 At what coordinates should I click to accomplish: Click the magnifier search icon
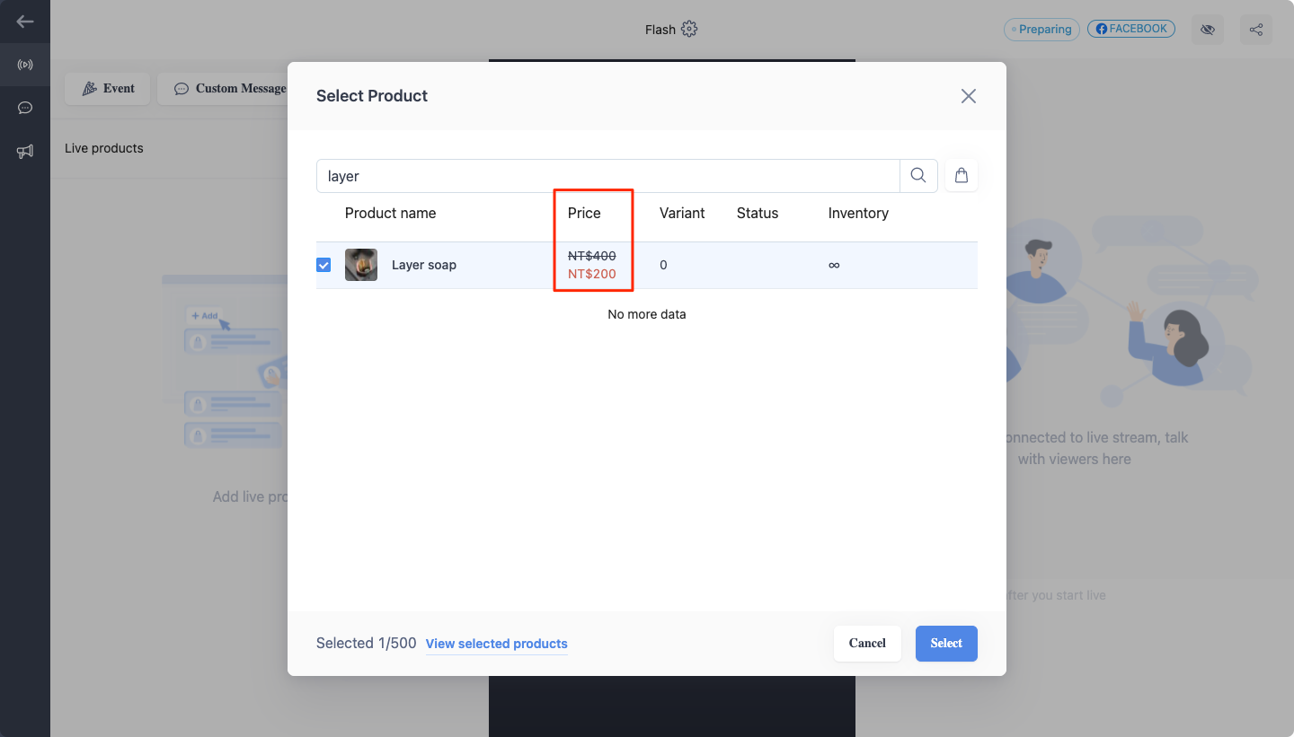[x=918, y=176]
